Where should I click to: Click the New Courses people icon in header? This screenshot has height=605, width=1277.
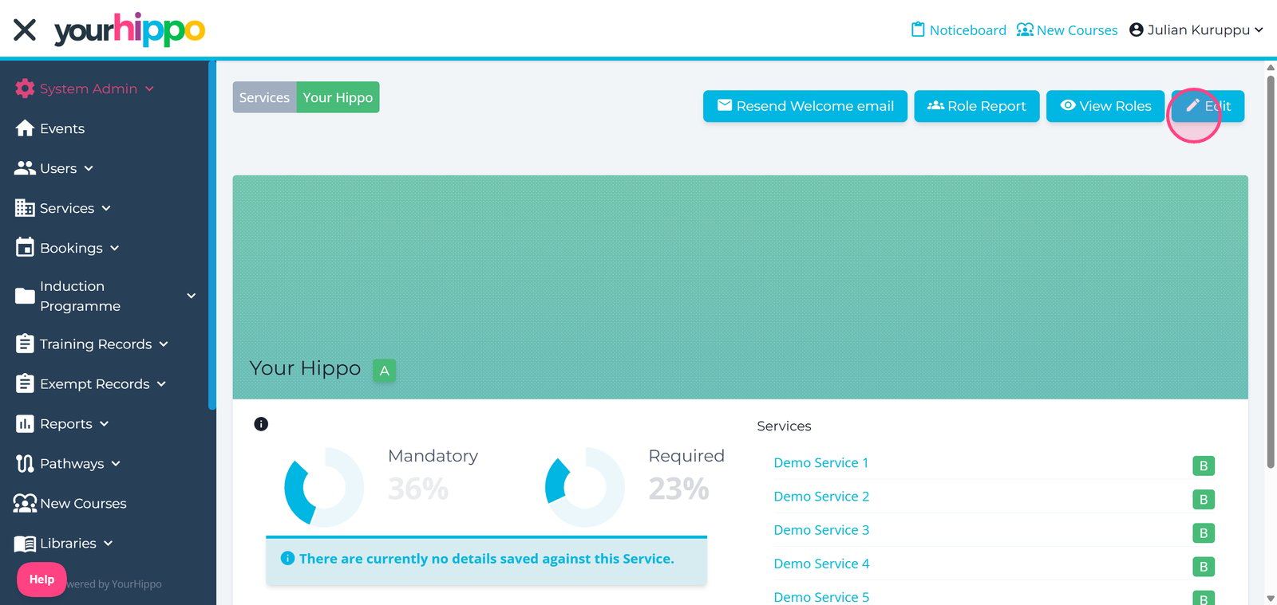click(1025, 29)
